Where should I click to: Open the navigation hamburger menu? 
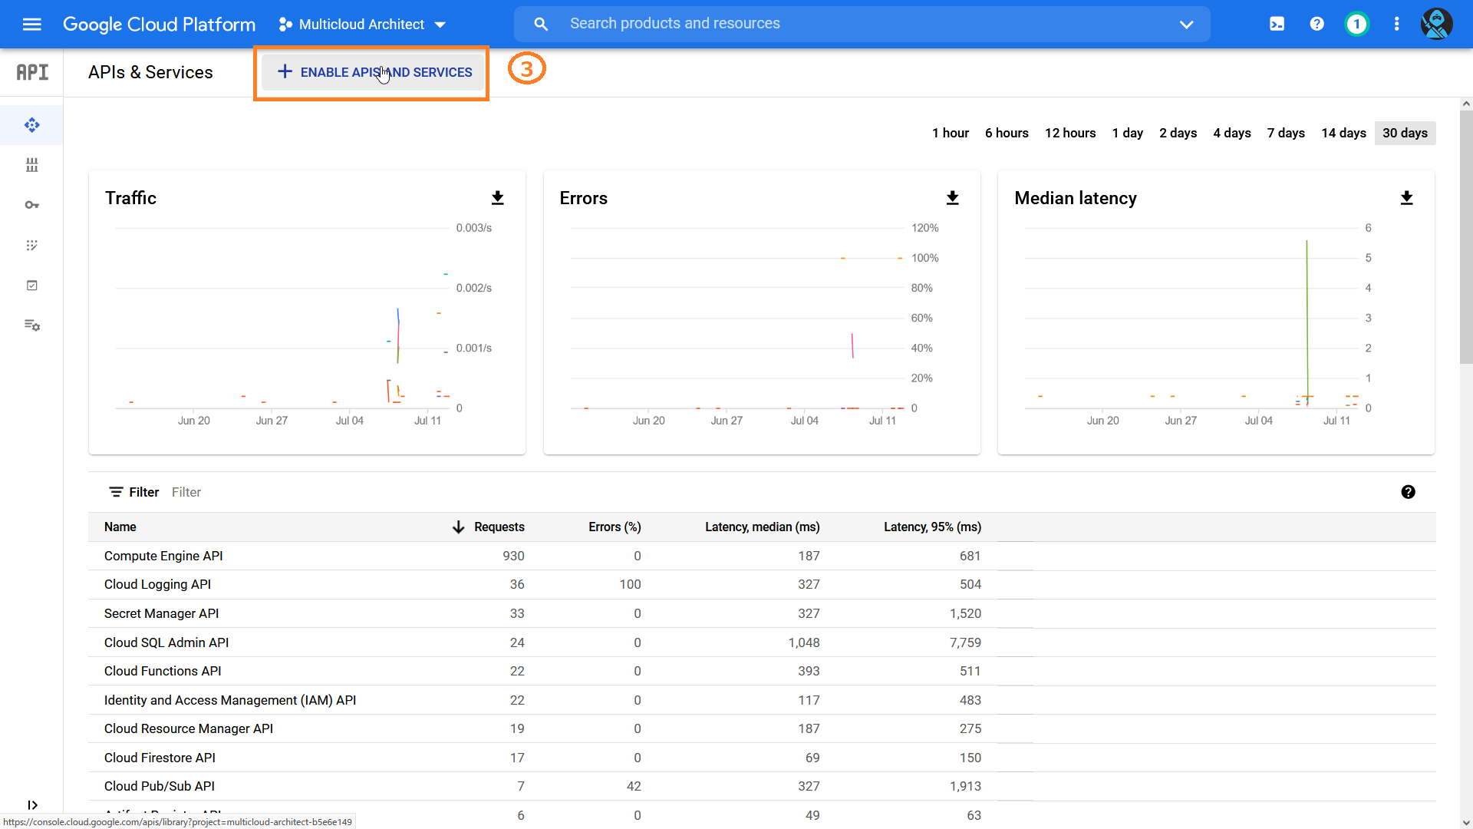coord(32,24)
